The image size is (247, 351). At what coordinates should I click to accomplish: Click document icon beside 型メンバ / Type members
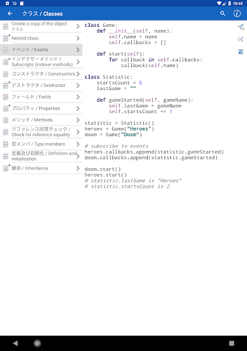[x=6, y=144]
